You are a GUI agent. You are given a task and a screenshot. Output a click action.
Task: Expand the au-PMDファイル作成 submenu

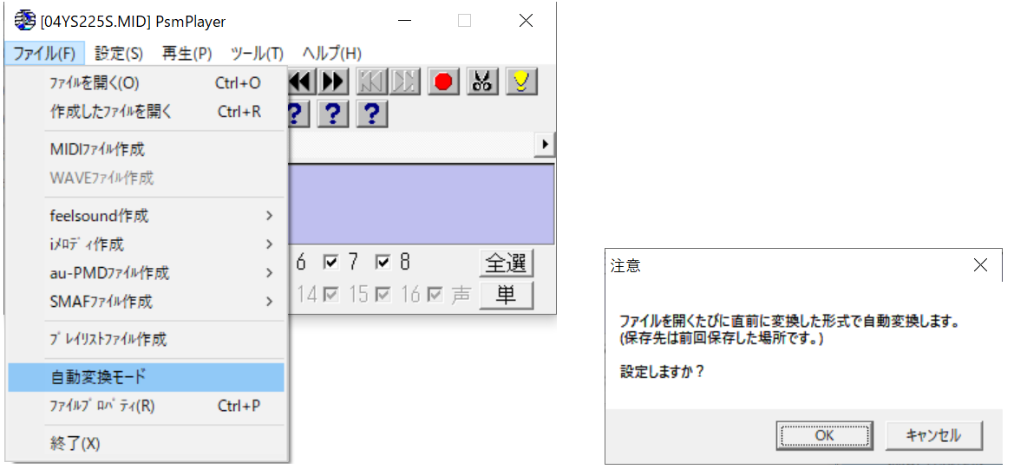[146, 272]
